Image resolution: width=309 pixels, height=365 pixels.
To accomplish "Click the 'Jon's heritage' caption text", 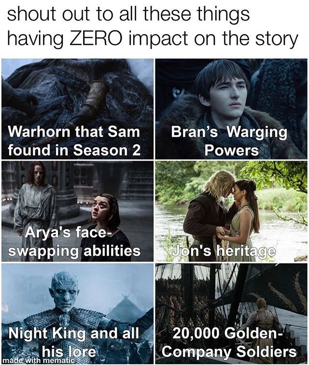I will click(224, 251).
